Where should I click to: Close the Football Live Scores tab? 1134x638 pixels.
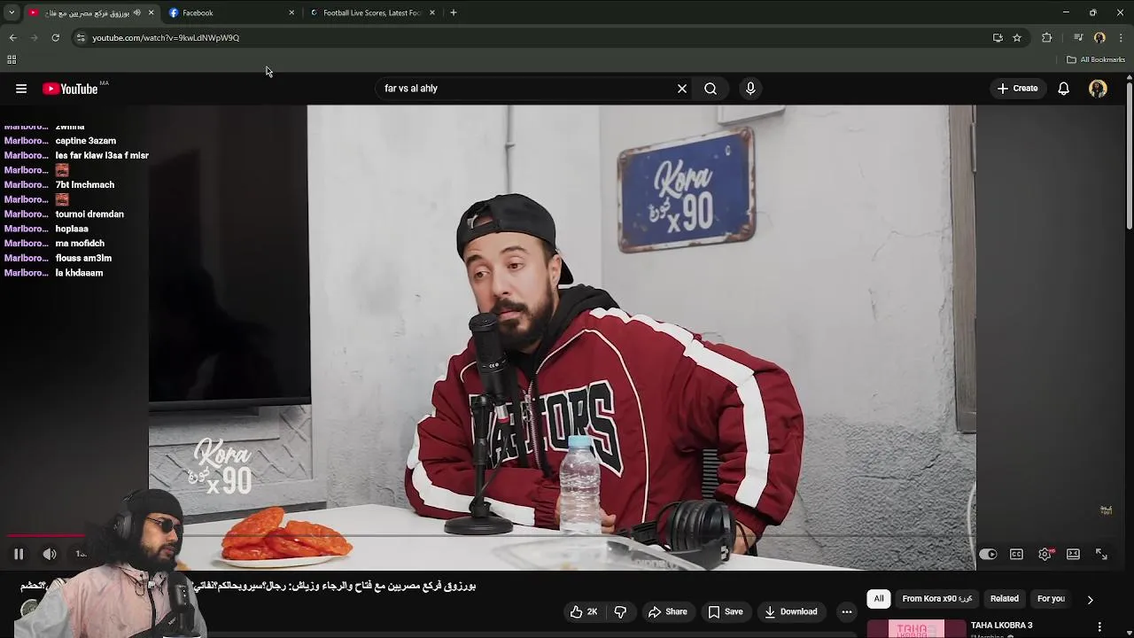pyautogui.click(x=432, y=12)
